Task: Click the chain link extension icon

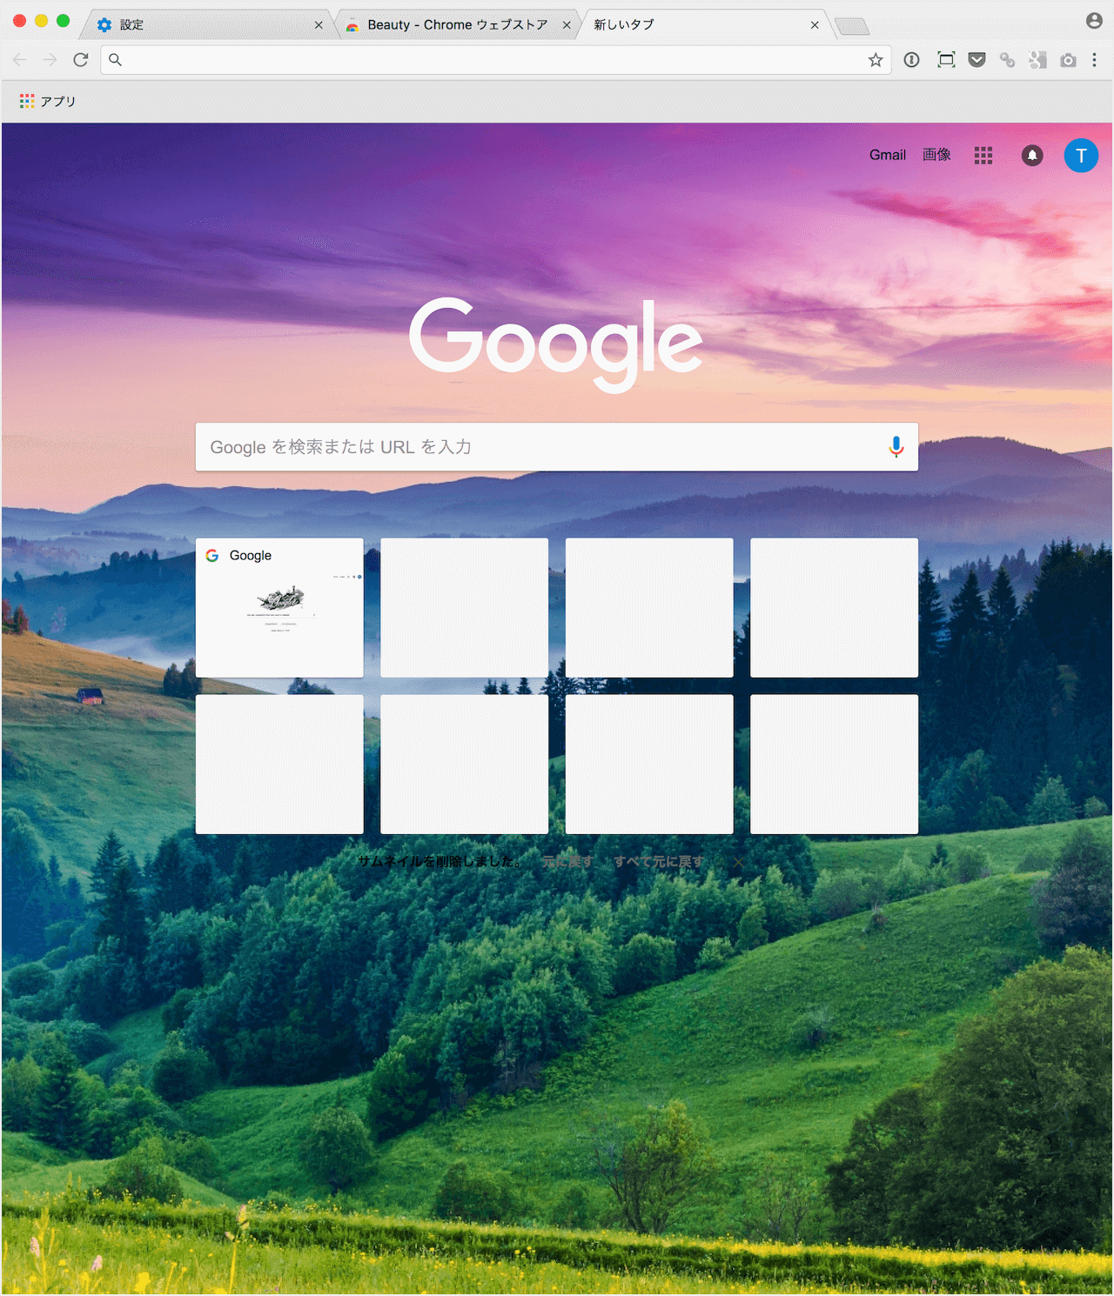Action: click(x=1008, y=59)
